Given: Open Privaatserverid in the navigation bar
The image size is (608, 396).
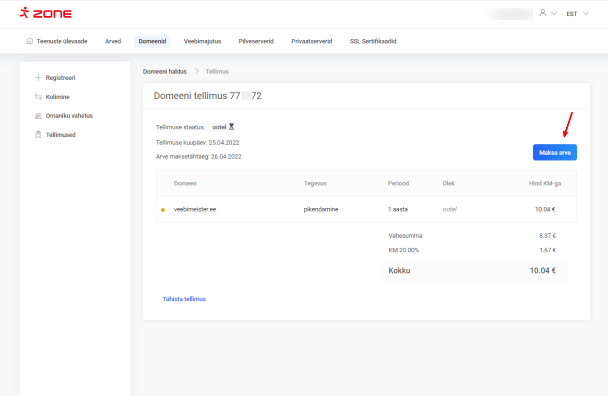Looking at the screenshot, I should pos(311,41).
